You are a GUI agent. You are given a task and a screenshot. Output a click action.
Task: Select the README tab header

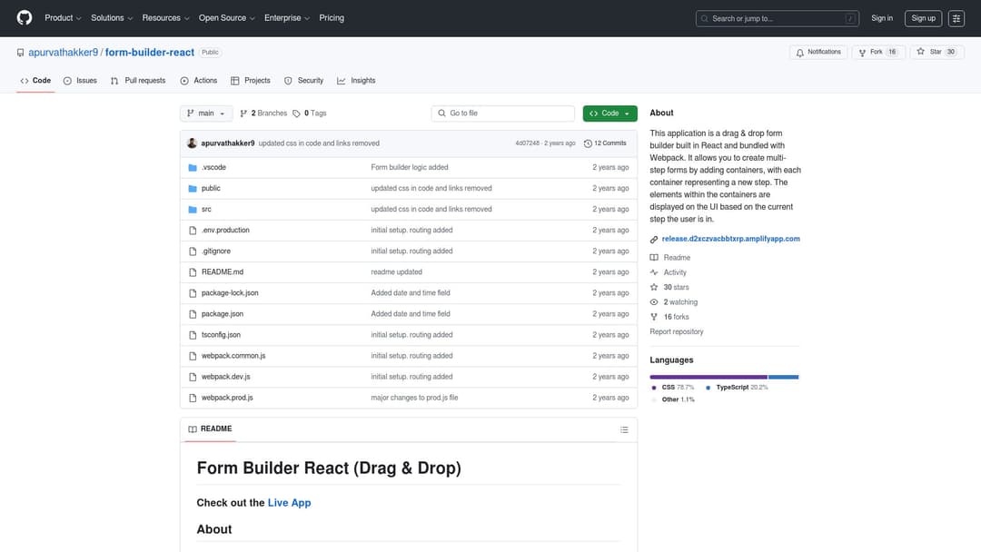click(210, 429)
